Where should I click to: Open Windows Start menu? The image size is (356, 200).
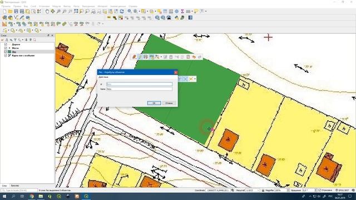pos(4,196)
